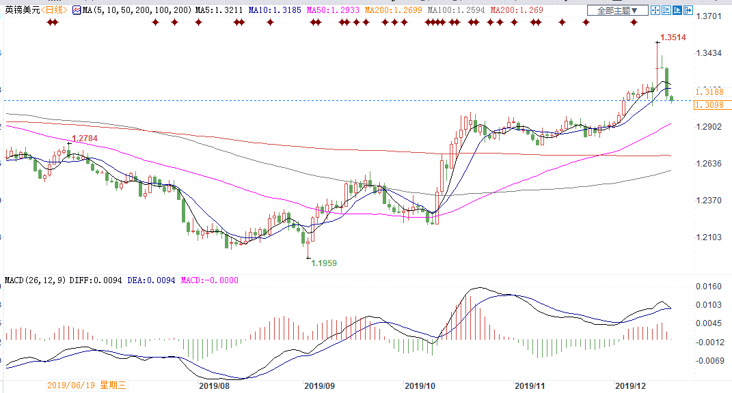The image size is (732, 393).
Task: Click the 1.2902 price axis value
Action: click(x=709, y=127)
